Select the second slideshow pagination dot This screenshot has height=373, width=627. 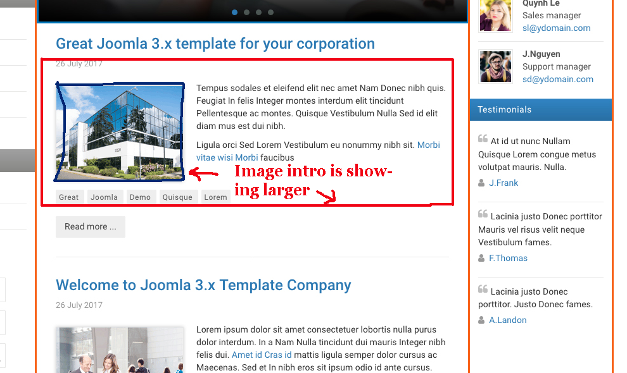pyautogui.click(x=247, y=13)
